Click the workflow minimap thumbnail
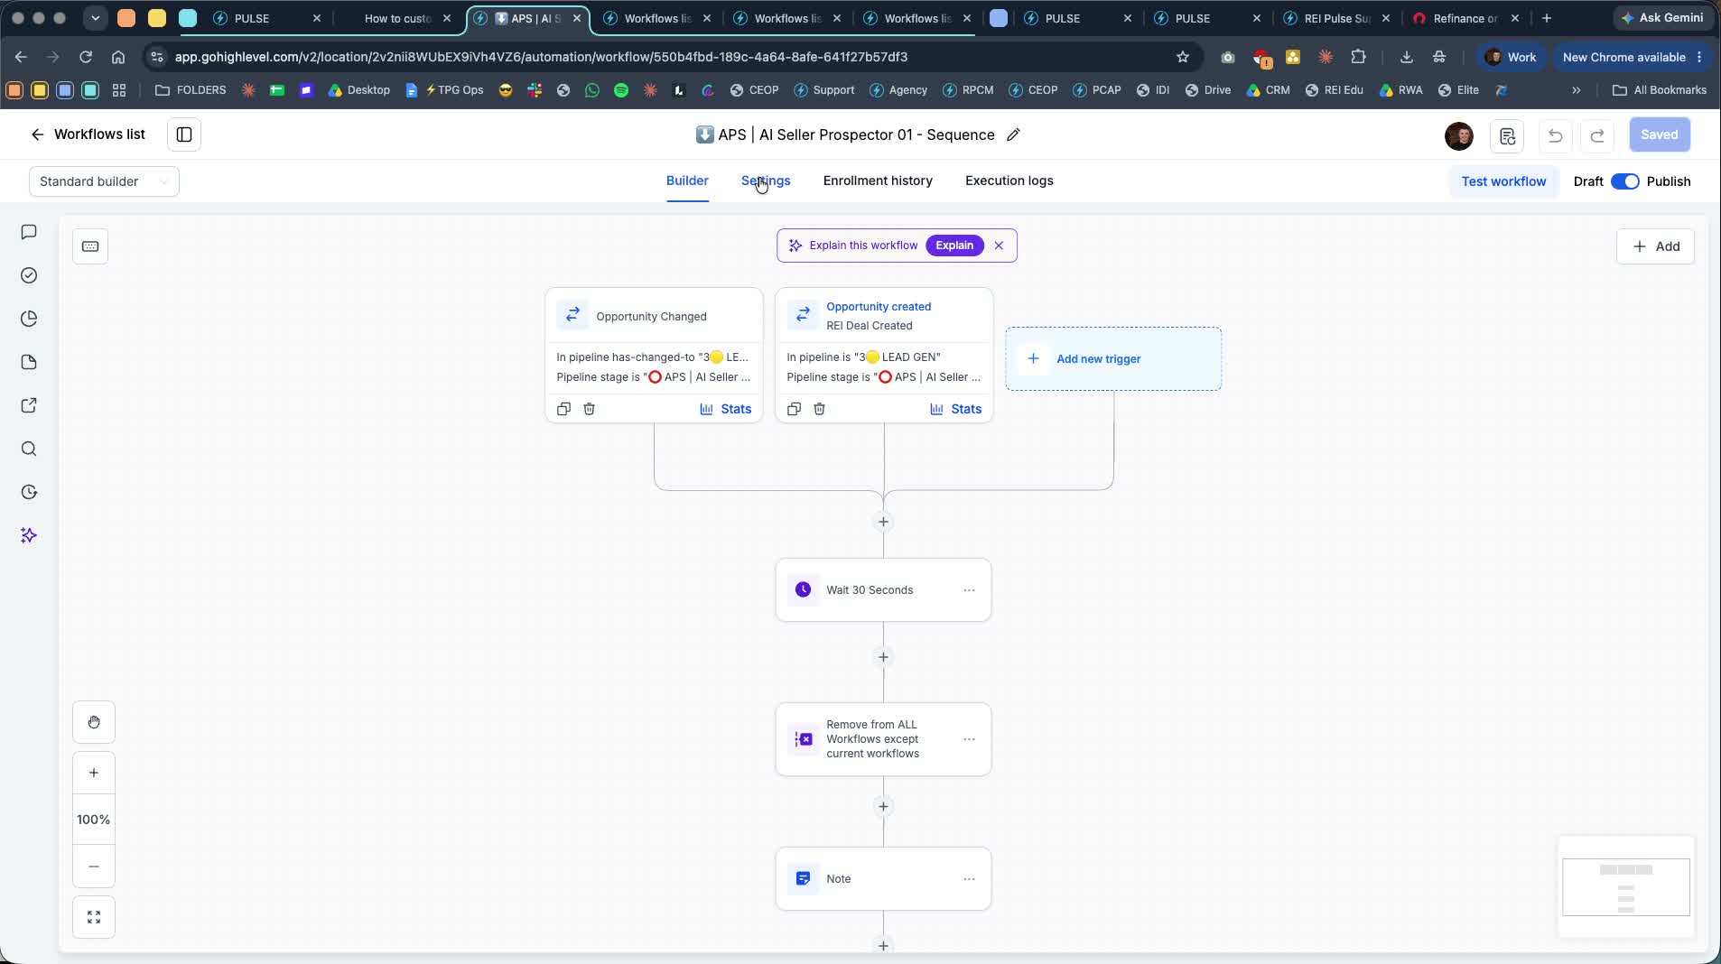 coord(1625,887)
